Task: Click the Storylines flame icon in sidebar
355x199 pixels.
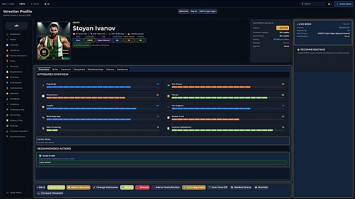Action: point(7,51)
